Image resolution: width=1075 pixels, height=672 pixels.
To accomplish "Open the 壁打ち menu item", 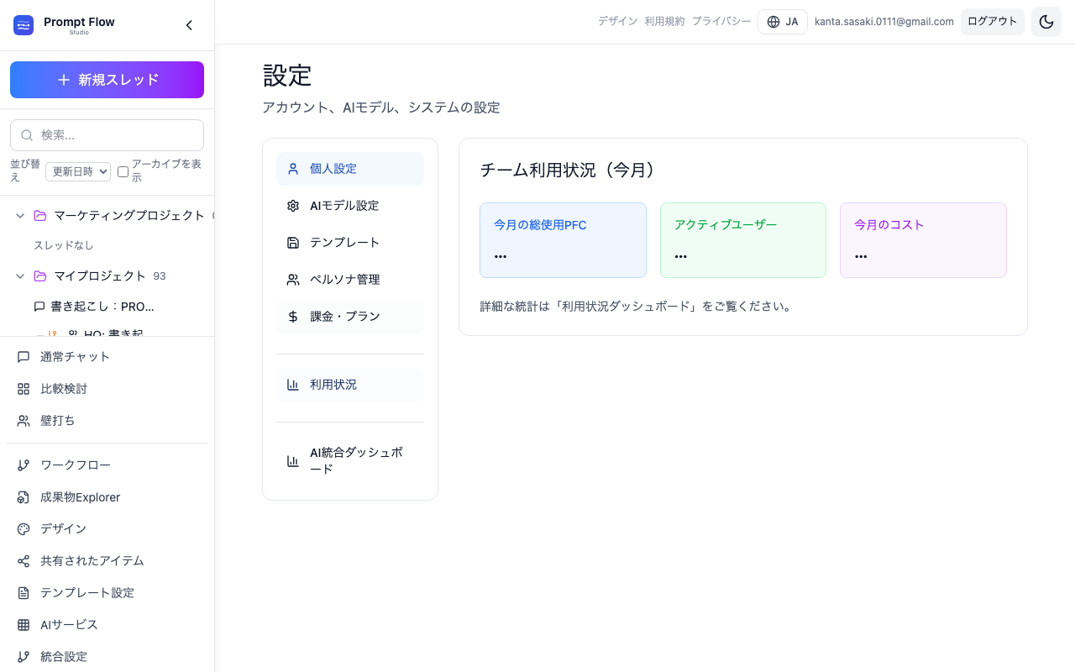I will 107,421.
